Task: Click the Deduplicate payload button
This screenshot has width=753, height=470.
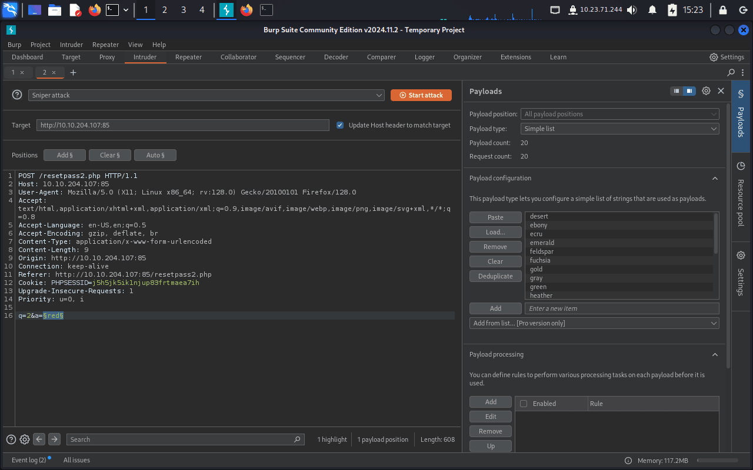Action: (x=495, y=276)
